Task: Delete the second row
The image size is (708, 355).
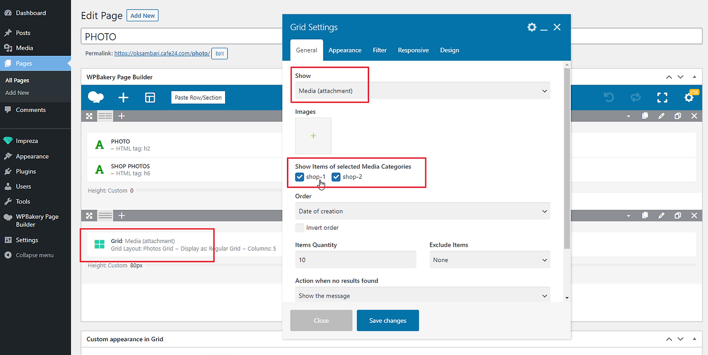Action: pos(694,216)
